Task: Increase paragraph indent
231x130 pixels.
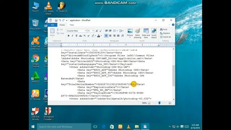Action: [110, 31]
